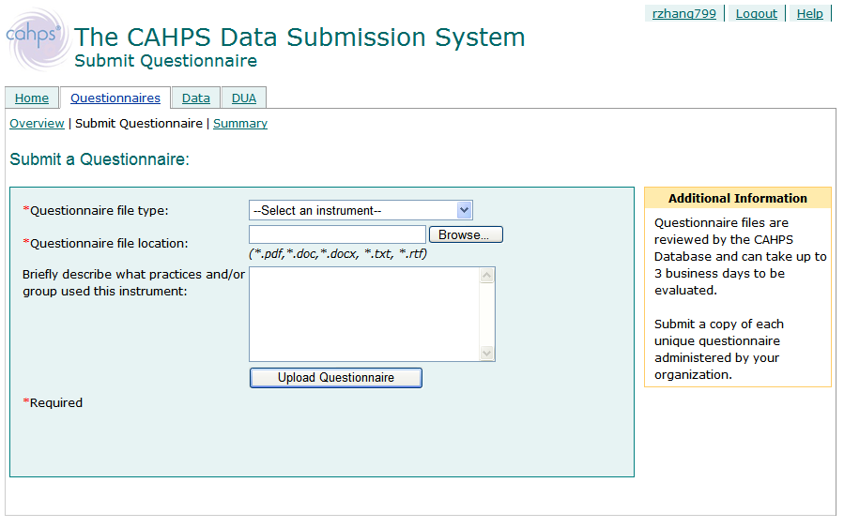
Task: Open the Help page link
Action: tap(809, 13)
